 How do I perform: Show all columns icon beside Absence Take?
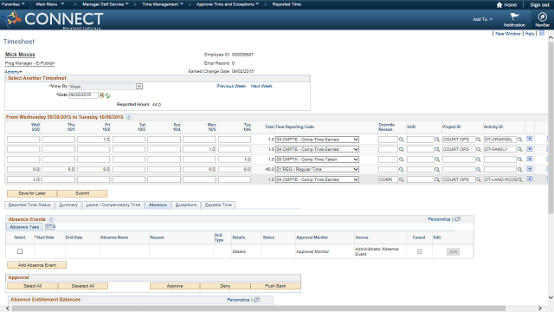(x=50, y=227)
